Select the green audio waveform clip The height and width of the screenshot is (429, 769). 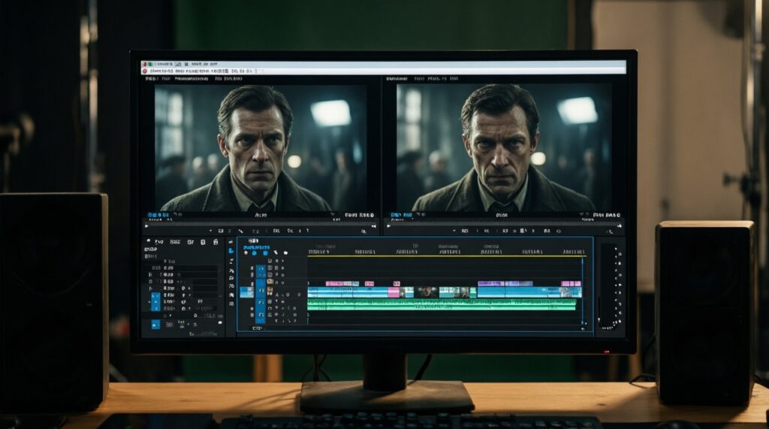click(x=442, y=304)
